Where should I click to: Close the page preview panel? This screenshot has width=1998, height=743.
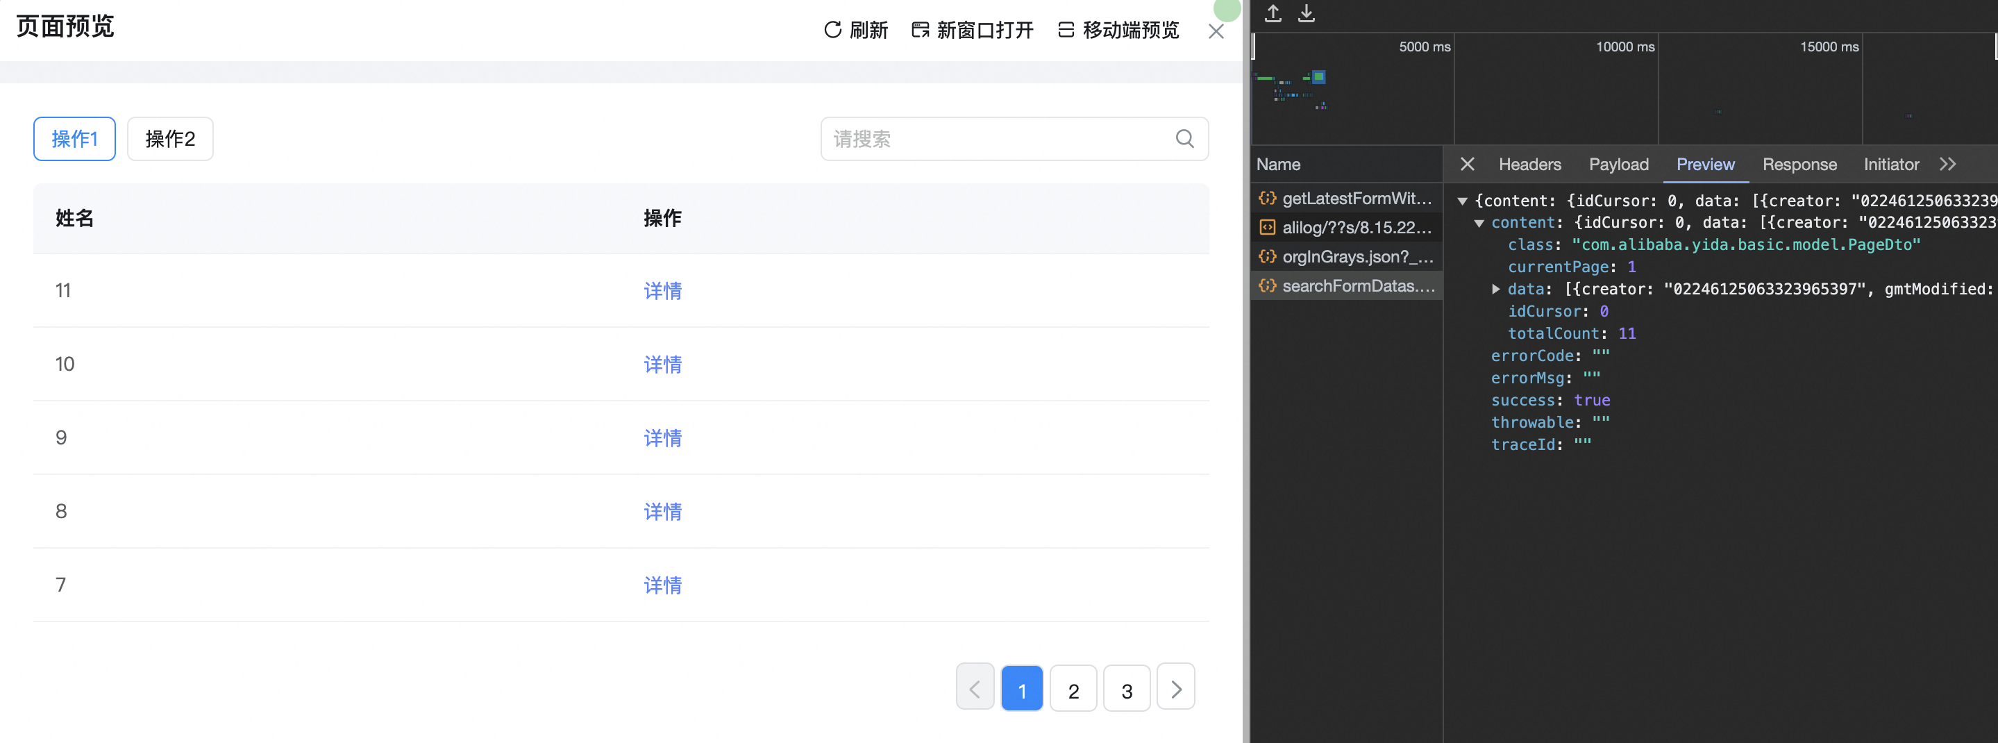(1216, 31)
